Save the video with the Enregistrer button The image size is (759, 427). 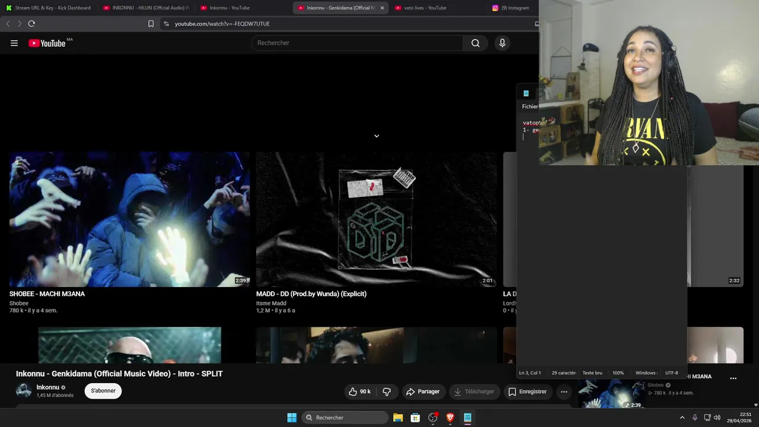click(x=527, y=391)
